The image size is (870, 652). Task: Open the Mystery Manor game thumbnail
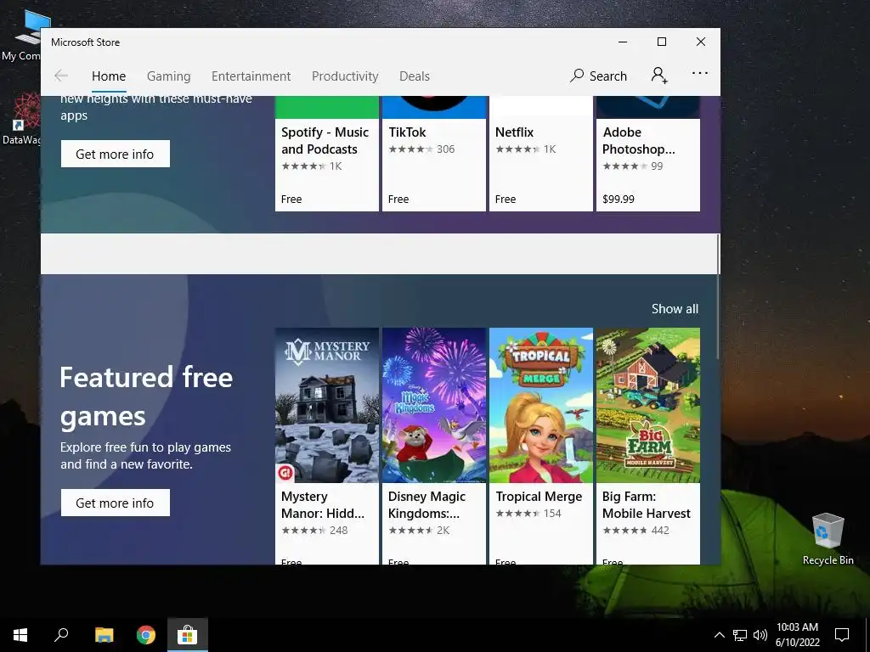point(327,405)
